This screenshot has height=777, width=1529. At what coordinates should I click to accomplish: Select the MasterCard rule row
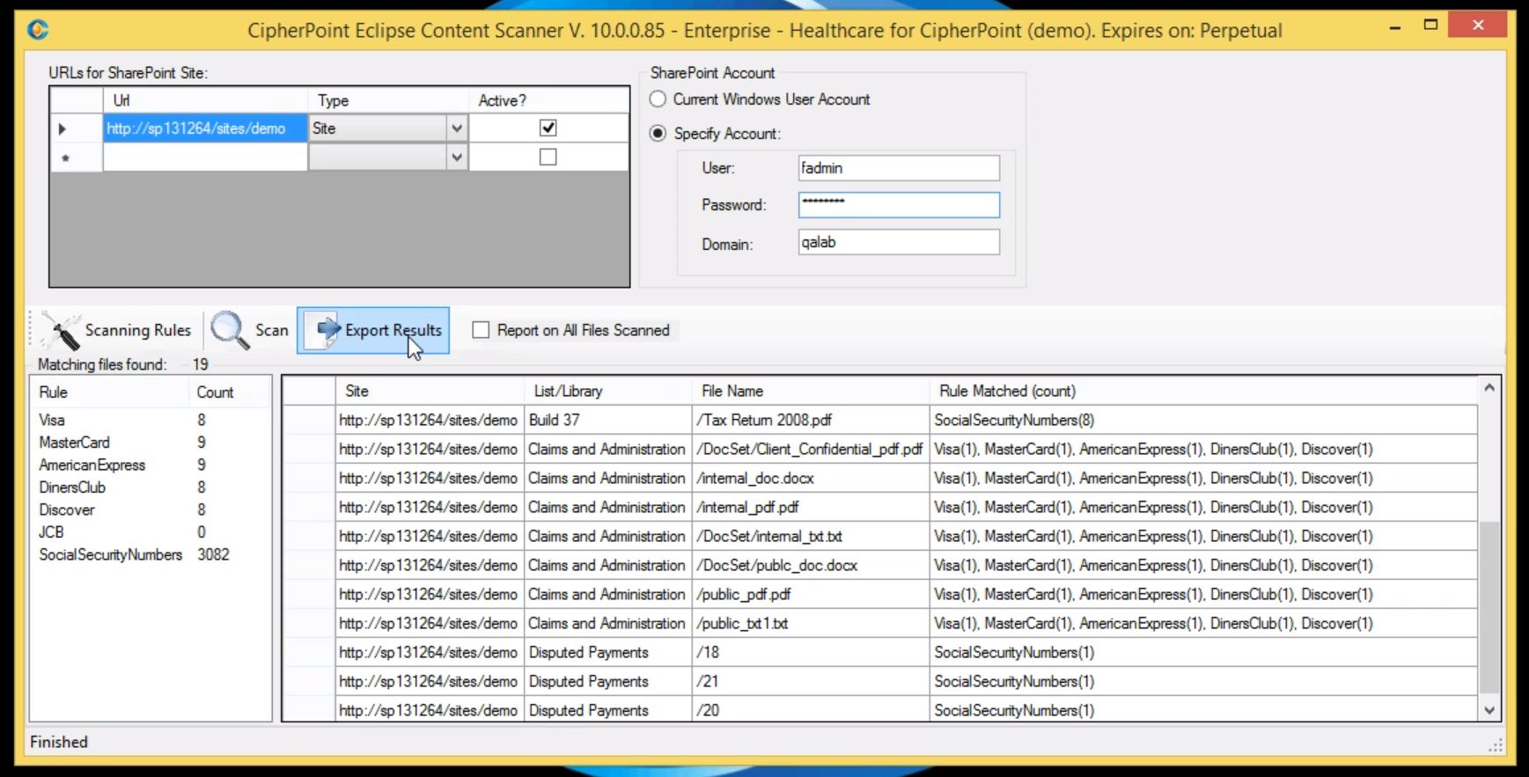[151, 443]
